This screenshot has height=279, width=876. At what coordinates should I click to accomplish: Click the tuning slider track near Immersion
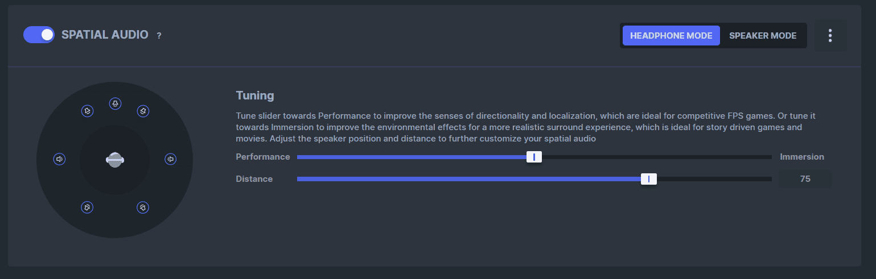pos(751,157)
